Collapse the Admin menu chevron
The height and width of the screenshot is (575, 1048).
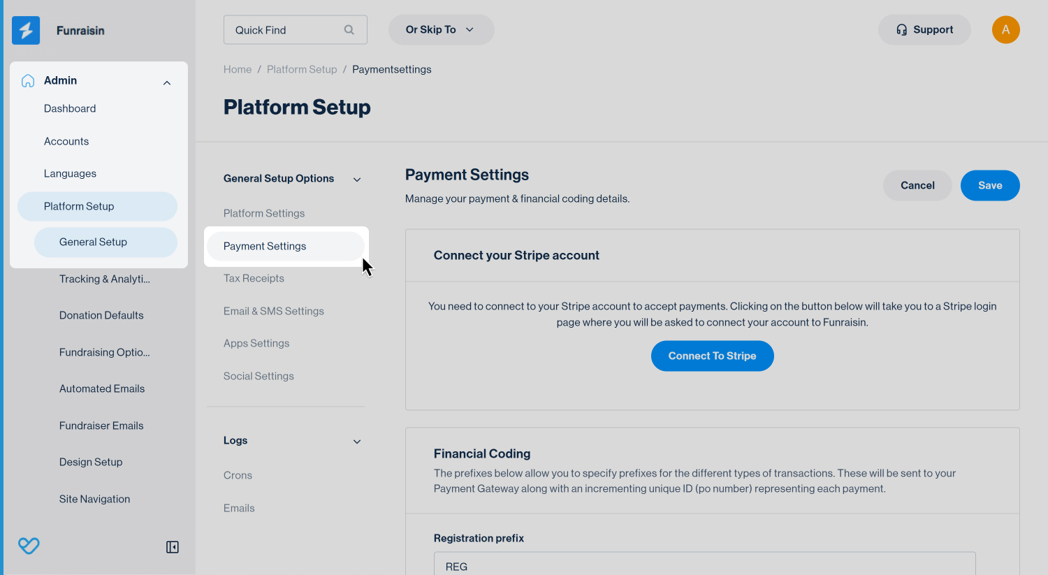point(167,83)
